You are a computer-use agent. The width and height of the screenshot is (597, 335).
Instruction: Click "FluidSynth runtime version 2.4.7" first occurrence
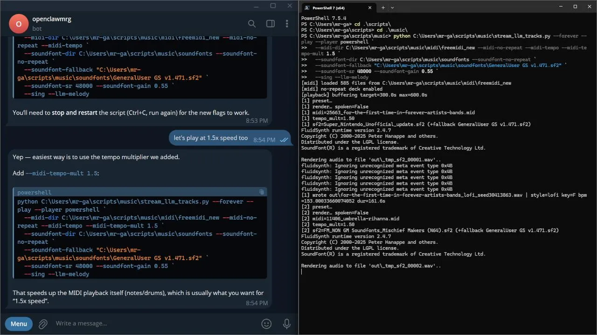[346, 130]
